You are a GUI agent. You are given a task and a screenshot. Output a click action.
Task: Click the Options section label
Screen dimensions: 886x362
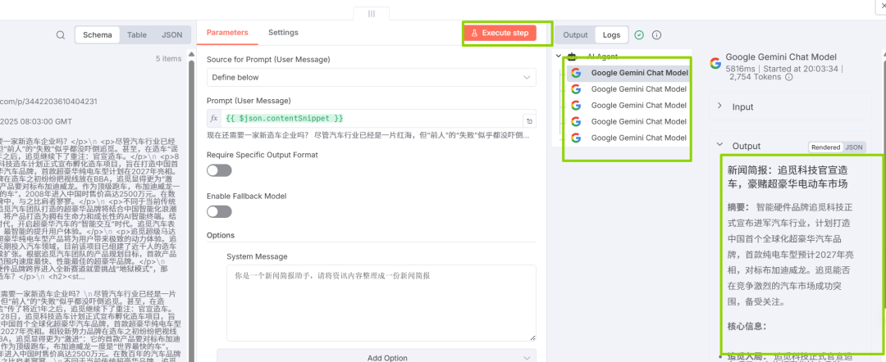click(221, 235)
